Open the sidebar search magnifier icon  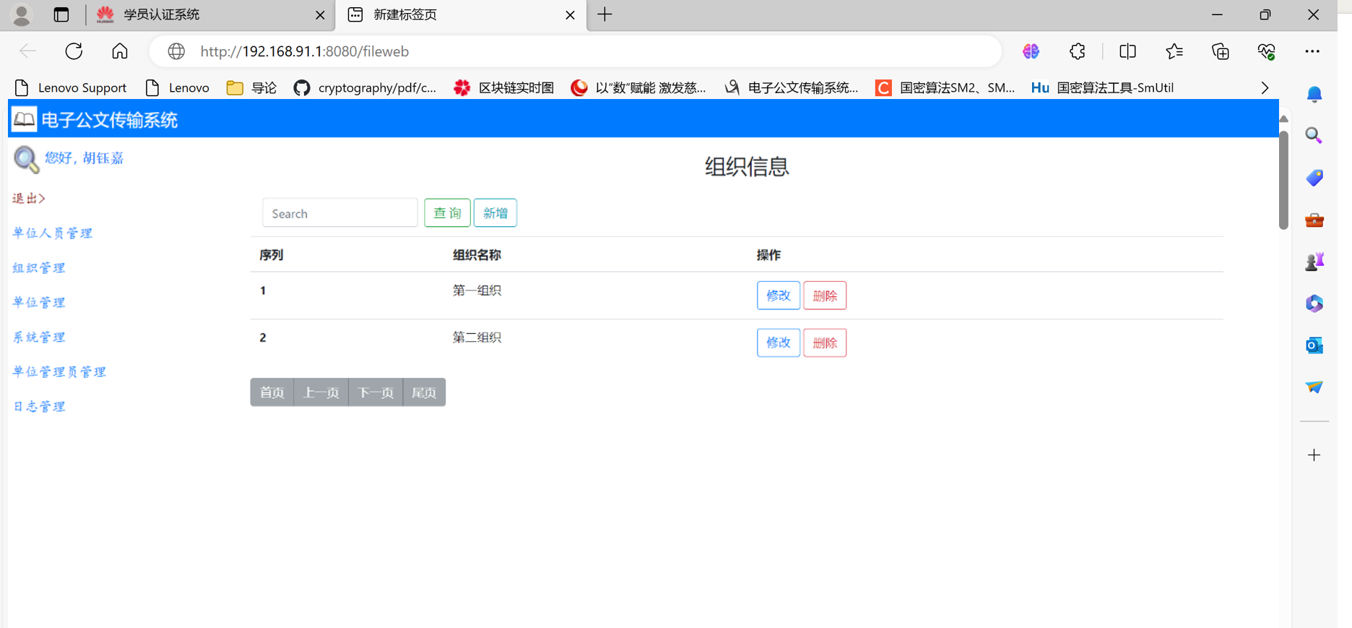tap(1314, 136)
